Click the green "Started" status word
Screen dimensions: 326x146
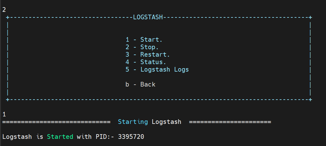tap(60, 137)
